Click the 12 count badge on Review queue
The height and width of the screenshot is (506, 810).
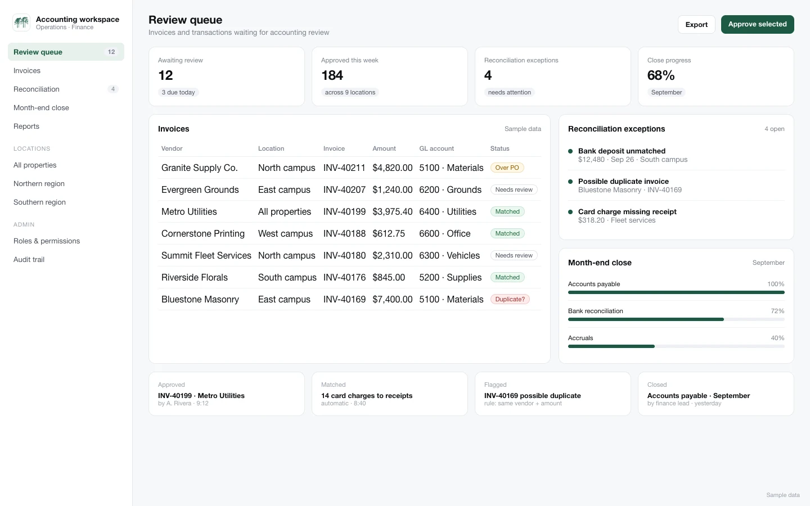click(111, 52)
